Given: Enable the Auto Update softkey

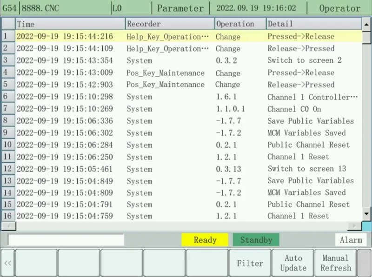Looking at the screenshot, I should pos(293,263).
